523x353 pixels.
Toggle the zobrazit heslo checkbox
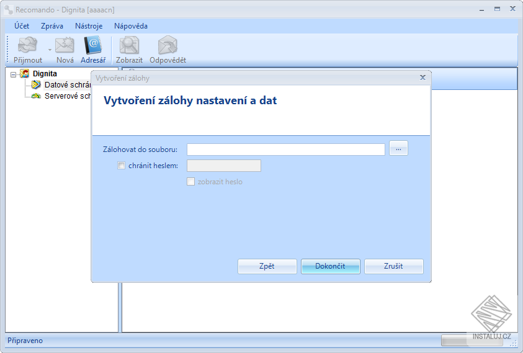tap(190, 182)
